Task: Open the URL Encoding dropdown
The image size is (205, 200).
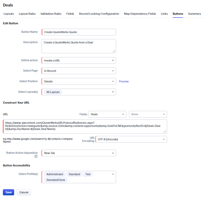Action: point(131,139)
